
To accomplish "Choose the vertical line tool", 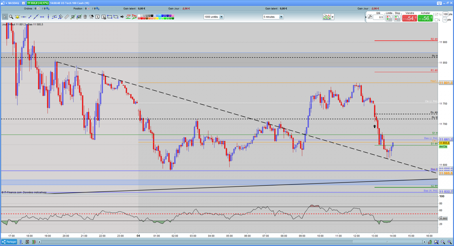I will point(48,17).
